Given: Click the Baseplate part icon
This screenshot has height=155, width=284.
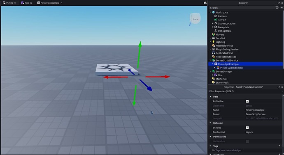Looking at the screenshot, I should (x=216, y=27).
